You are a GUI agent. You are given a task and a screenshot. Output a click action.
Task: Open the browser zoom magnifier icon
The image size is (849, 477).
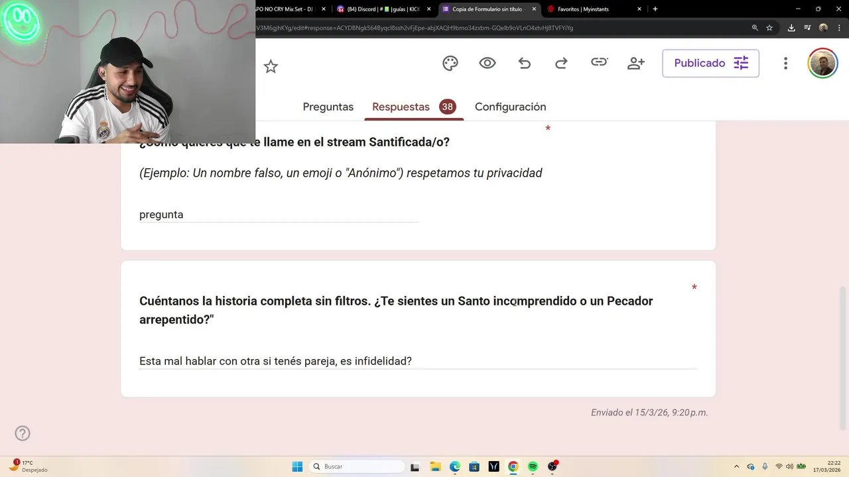(755, 28)
